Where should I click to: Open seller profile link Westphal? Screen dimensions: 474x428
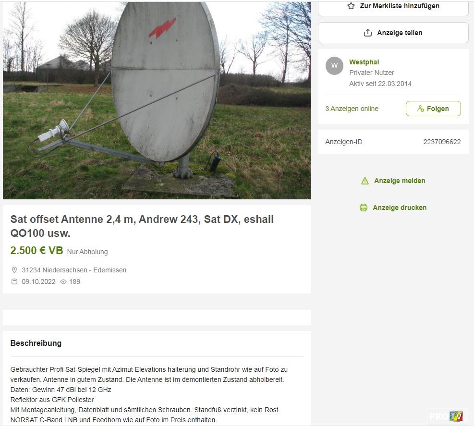point(364,62)
